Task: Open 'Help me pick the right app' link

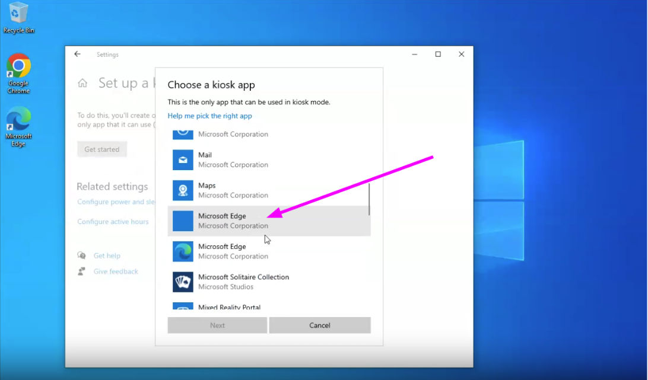Action: point(209,116)
